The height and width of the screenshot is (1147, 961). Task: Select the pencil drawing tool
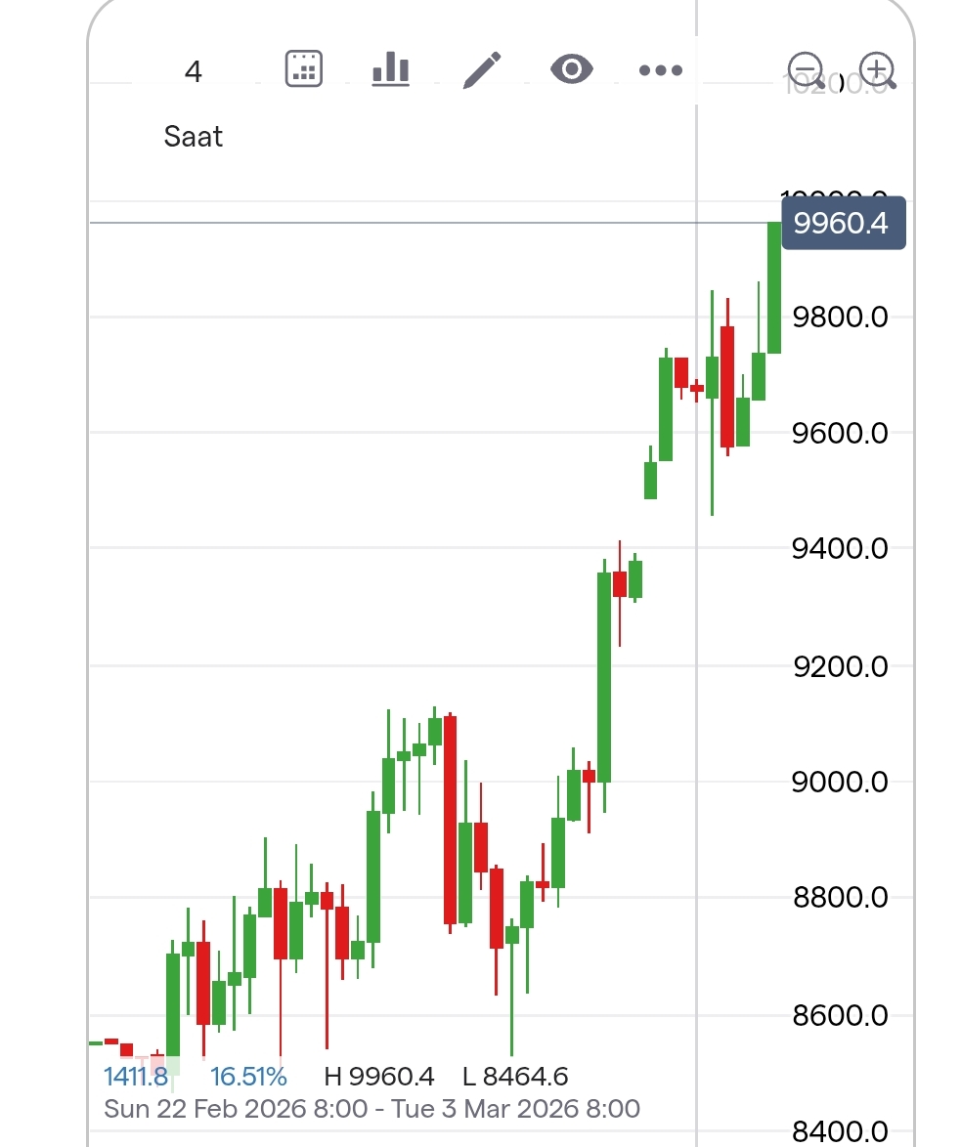[x=481, y=69]
